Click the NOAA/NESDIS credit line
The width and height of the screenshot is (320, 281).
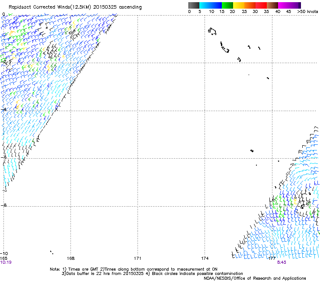(255, 278)
